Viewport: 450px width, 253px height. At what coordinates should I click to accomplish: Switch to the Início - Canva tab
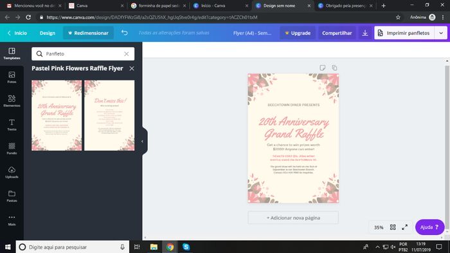[221, 5]
